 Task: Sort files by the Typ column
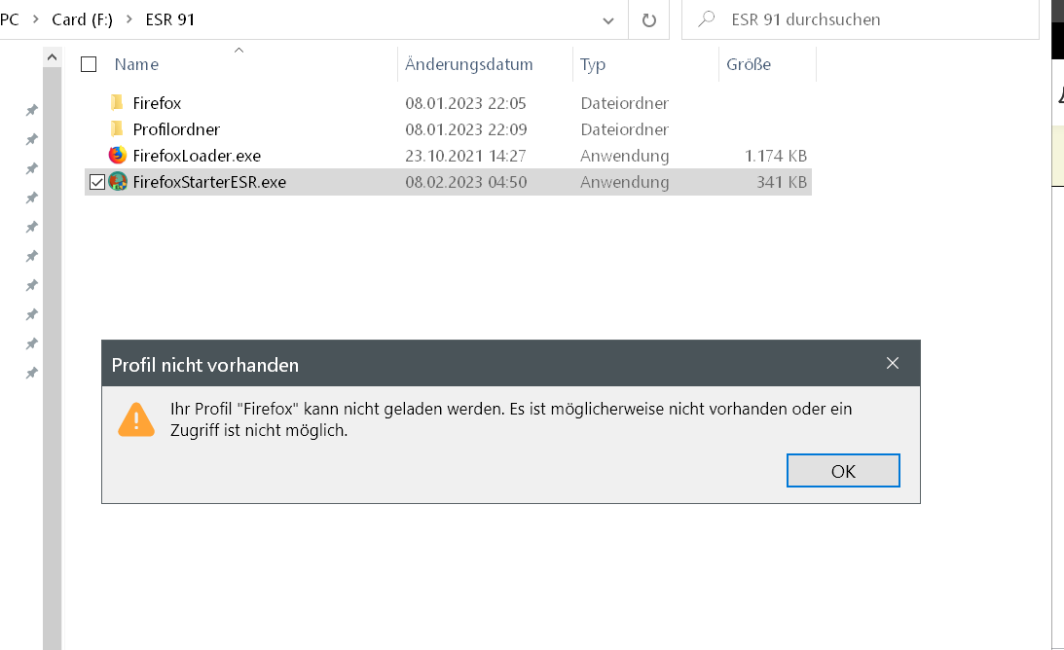(593, 64)
